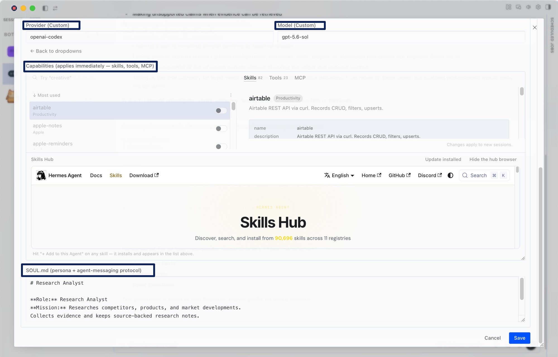The image size is (558, 357).
Task: Change the Most used sort order
Action: [46, 95]
